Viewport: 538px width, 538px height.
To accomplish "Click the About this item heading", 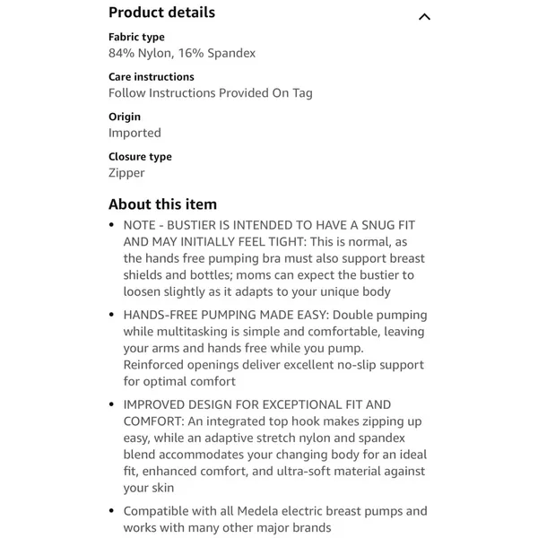I will click(162, 204).
